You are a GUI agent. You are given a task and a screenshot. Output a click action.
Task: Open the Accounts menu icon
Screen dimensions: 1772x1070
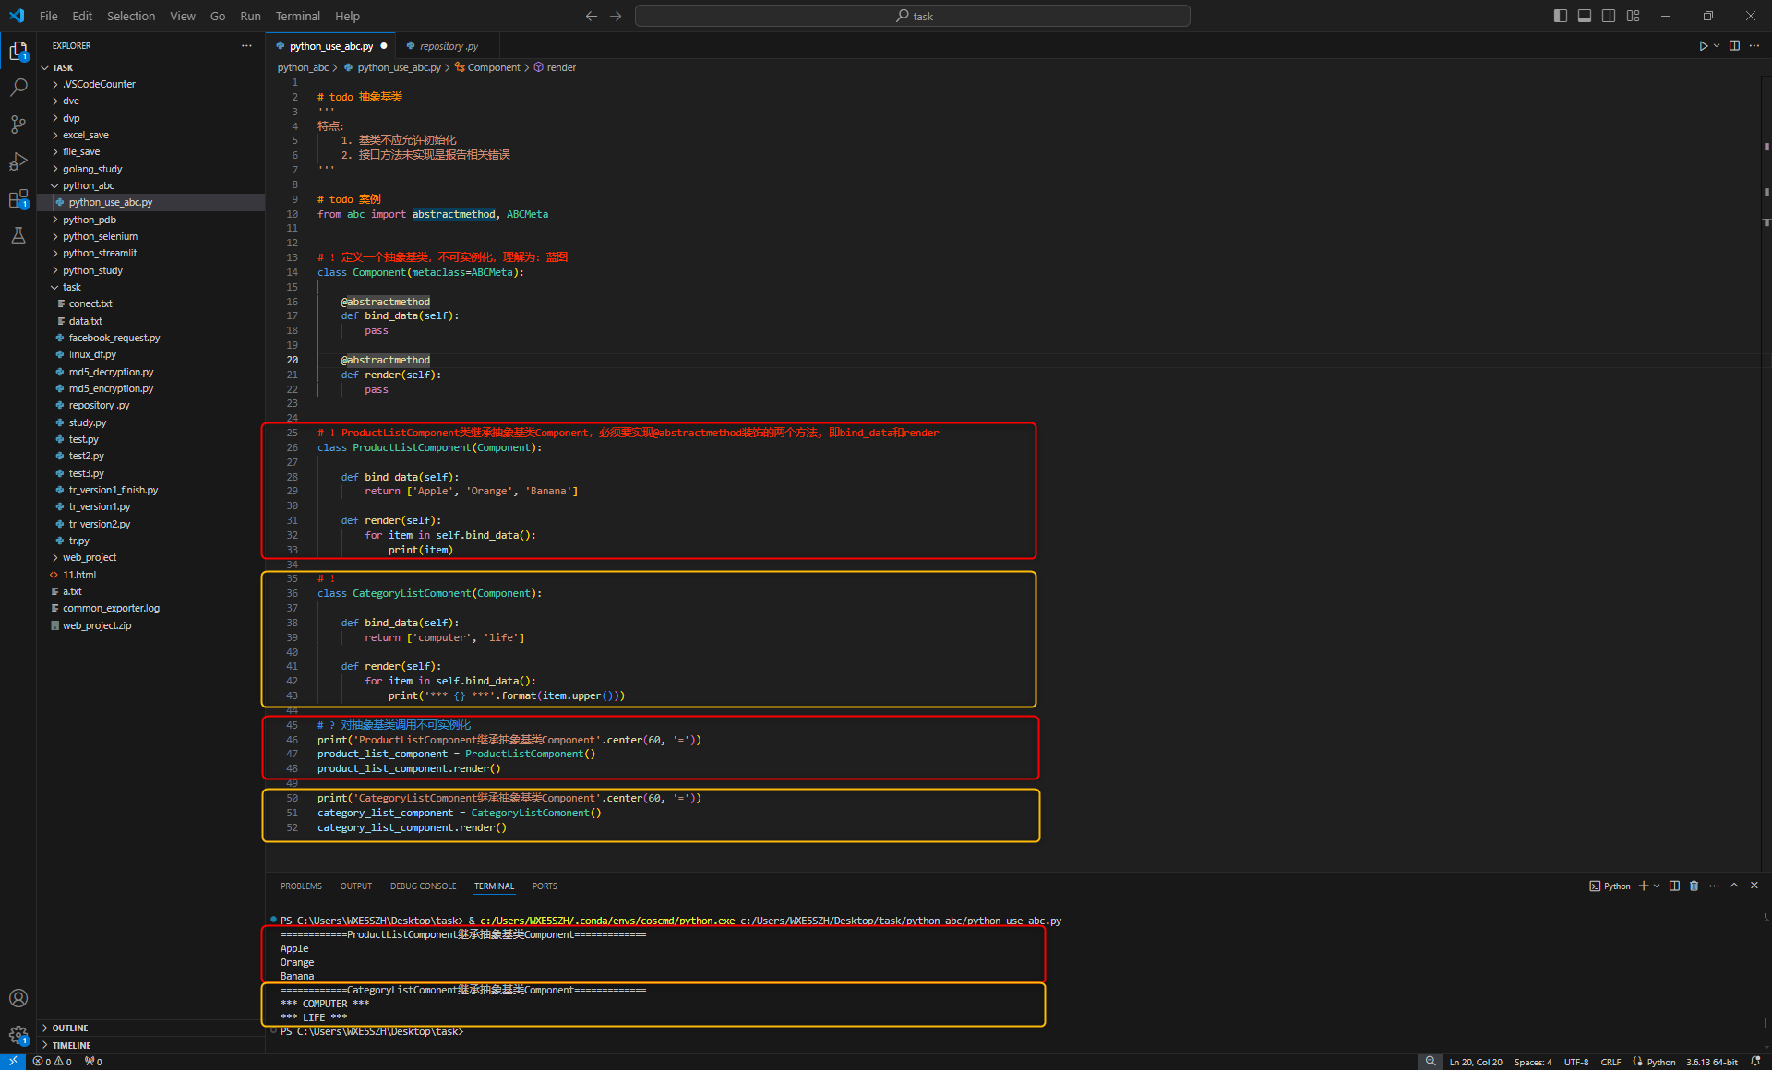[18, 998]
